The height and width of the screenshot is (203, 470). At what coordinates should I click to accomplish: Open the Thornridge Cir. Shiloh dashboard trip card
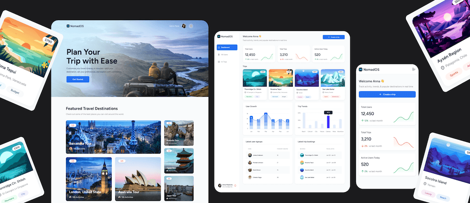click(255, 84)
